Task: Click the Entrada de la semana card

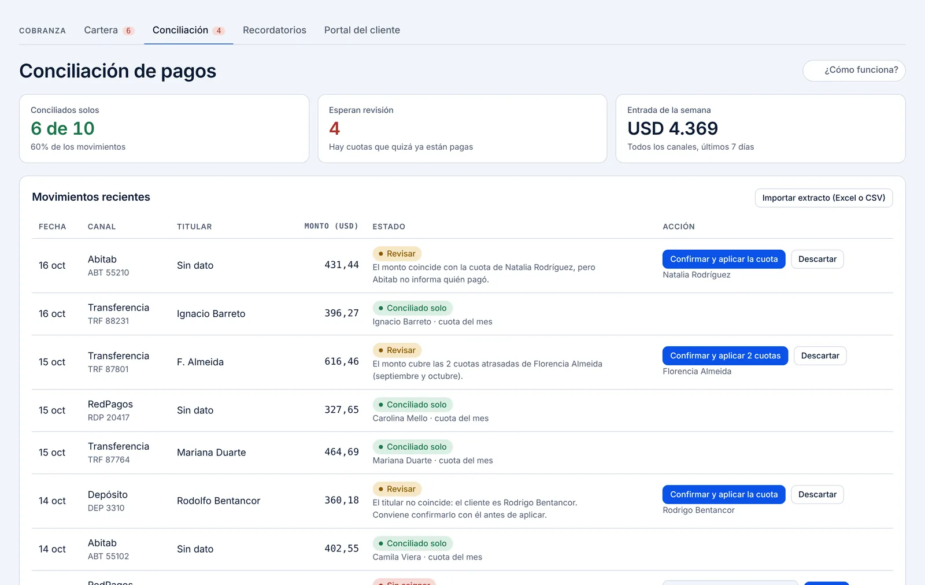Action: click(x=760, y=128)
